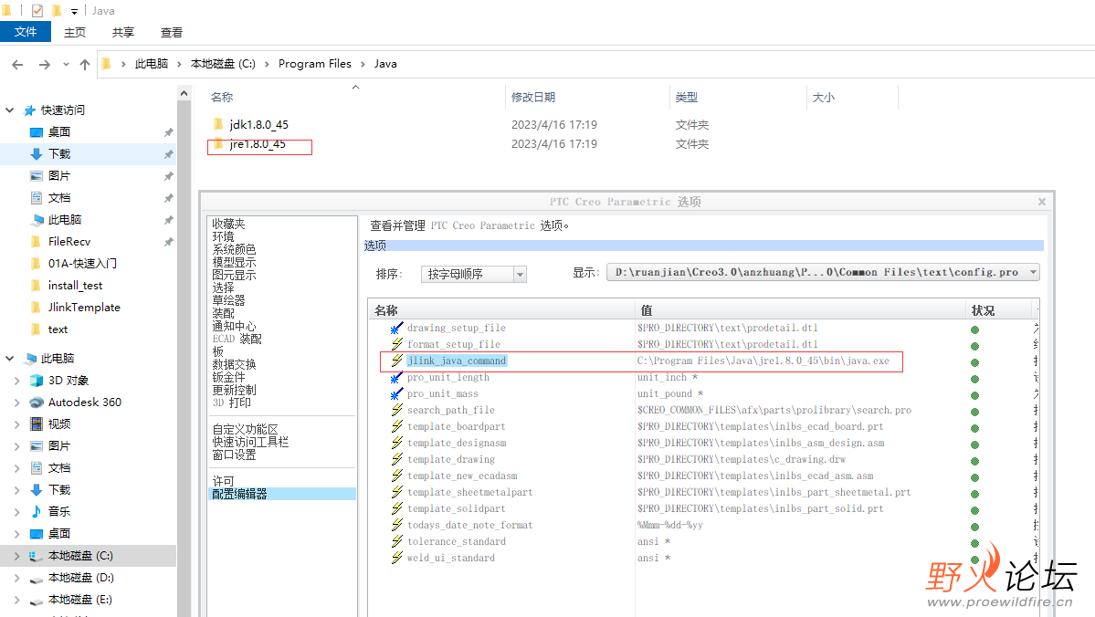Collapse the 此电脑 tree node

10,358
